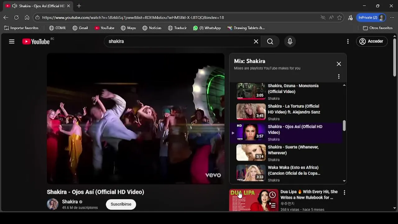Expand the Otros favoritos folder

378,28
